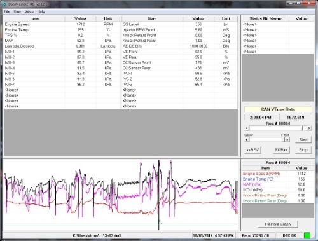Screen dimensions: 318x241
Task: Open the Setup menu
Action: click(x=29, y=11)
